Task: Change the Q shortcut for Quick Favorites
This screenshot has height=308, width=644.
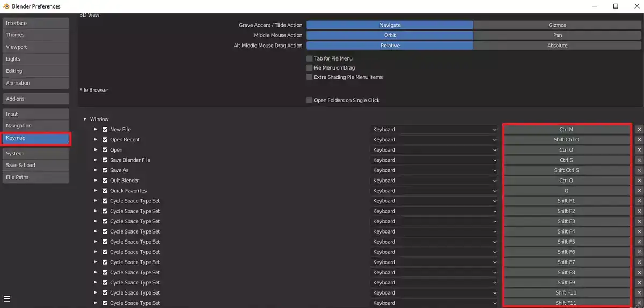Action: coord(567,191)
